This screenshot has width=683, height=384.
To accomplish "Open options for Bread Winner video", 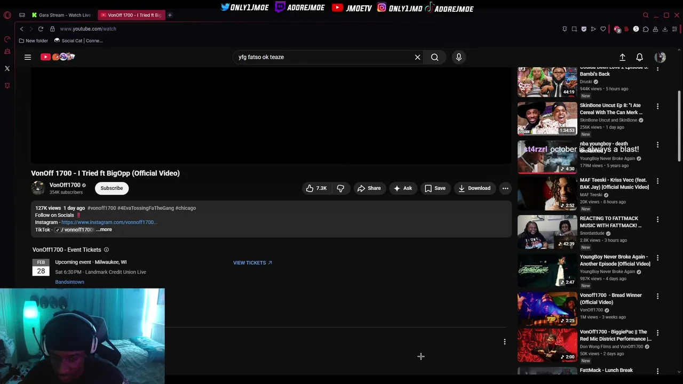I will pos(657,297).
